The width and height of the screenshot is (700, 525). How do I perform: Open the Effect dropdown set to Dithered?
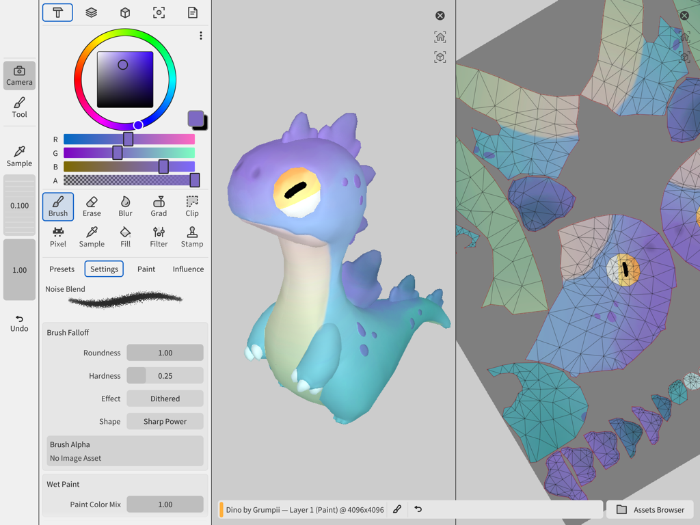tap(165, 398)
